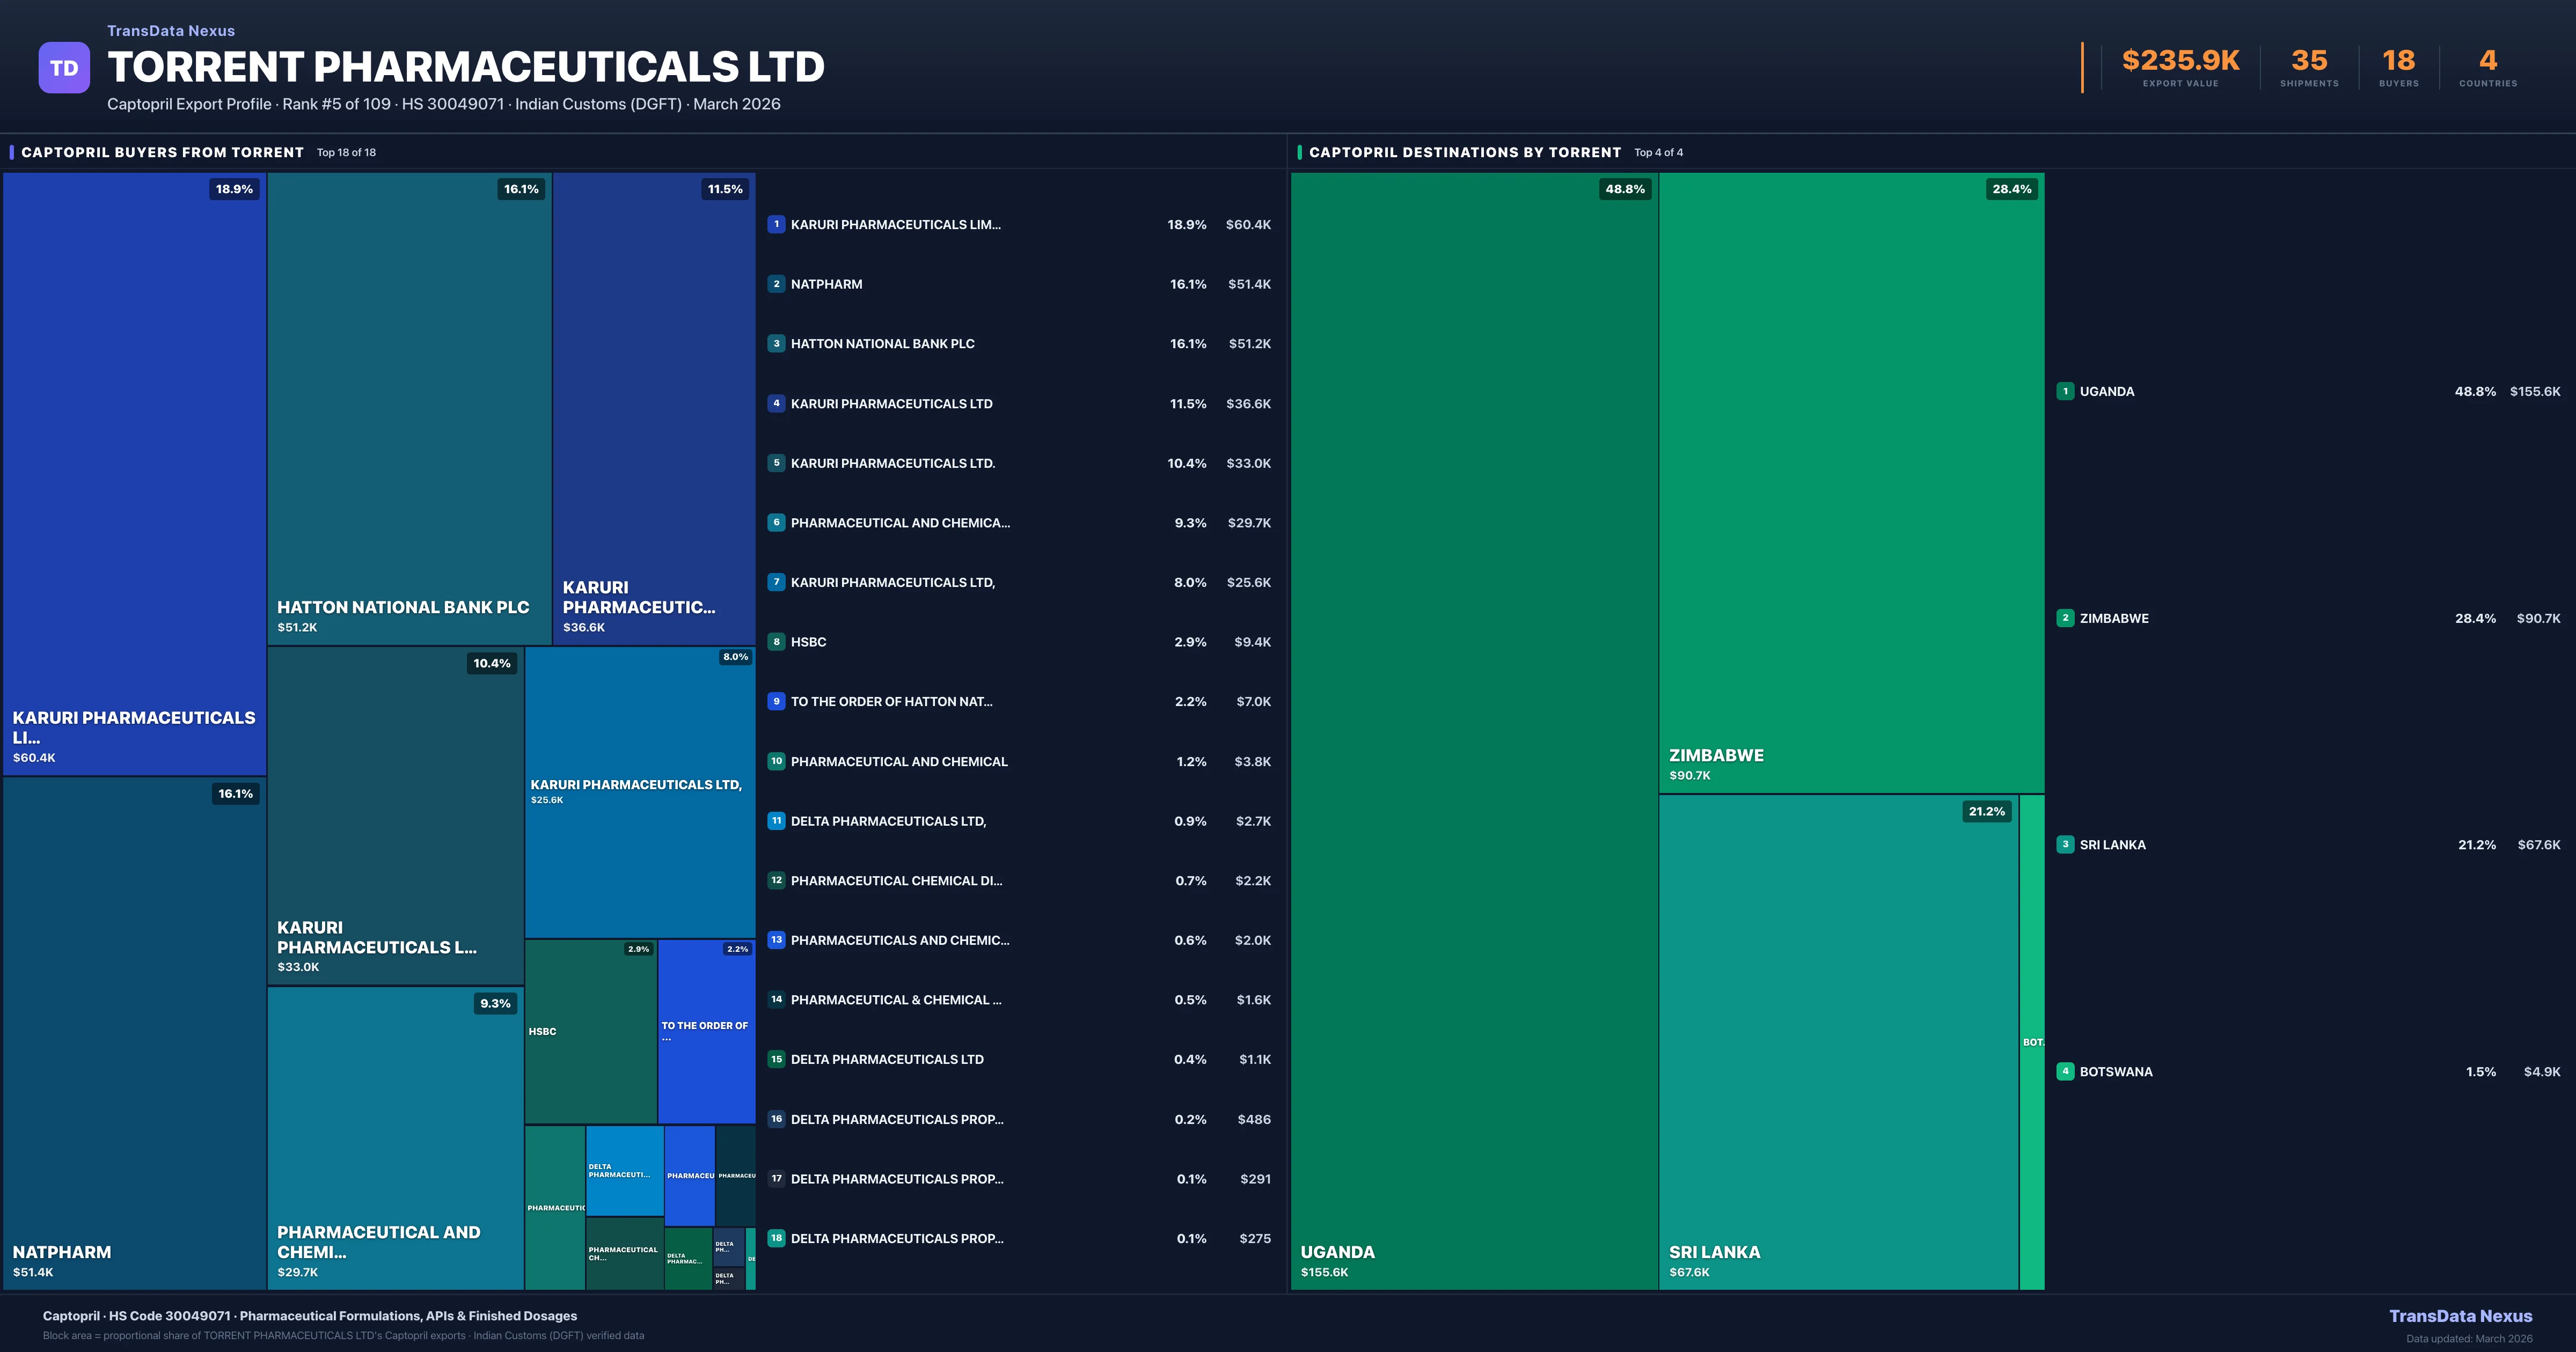Click the TransData Nexus footer link
Screen dimensions: 2576x1352
coord(2460,1316)
